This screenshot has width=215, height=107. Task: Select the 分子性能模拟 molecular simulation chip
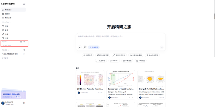pyautogui.click(x=136, y=55)
